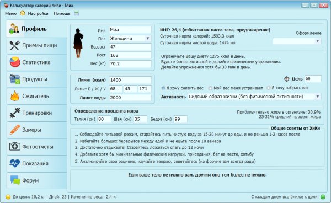Viewport: 331px width, 203px height.
Task: Switch to the Статистика tab
Action: coord(37,62)
